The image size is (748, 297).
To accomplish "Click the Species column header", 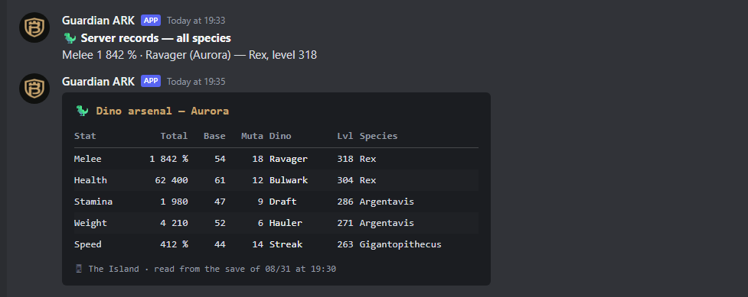I will click(378, 136).
